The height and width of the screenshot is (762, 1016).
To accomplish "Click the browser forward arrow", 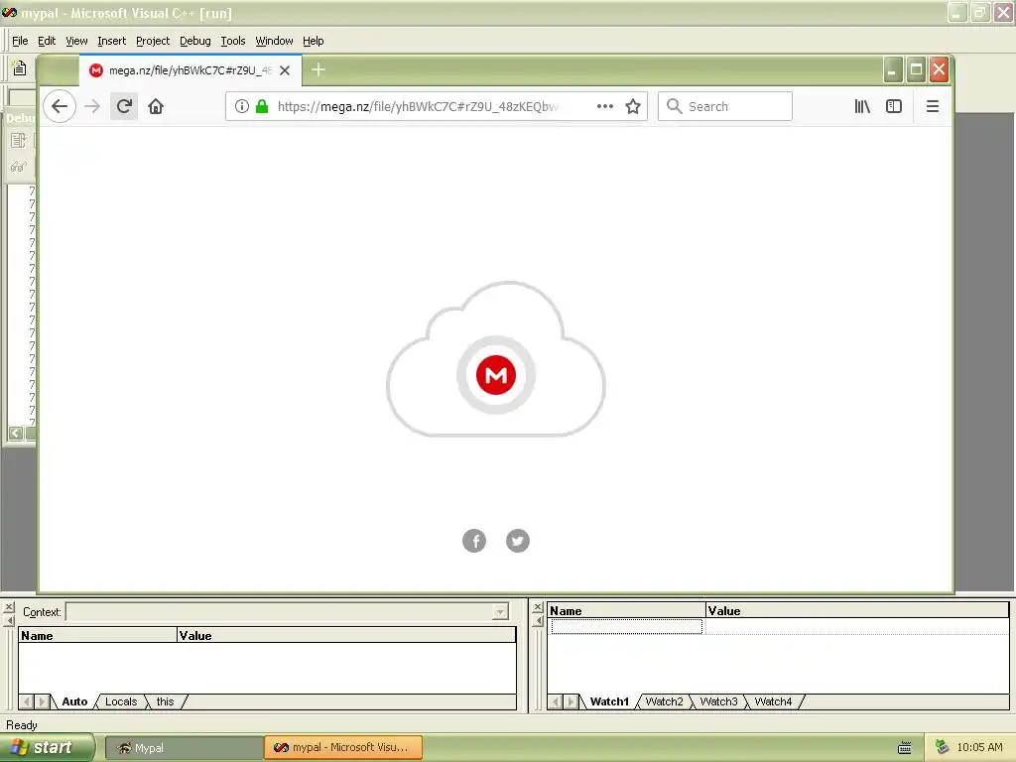I will (x=92, y=106).
